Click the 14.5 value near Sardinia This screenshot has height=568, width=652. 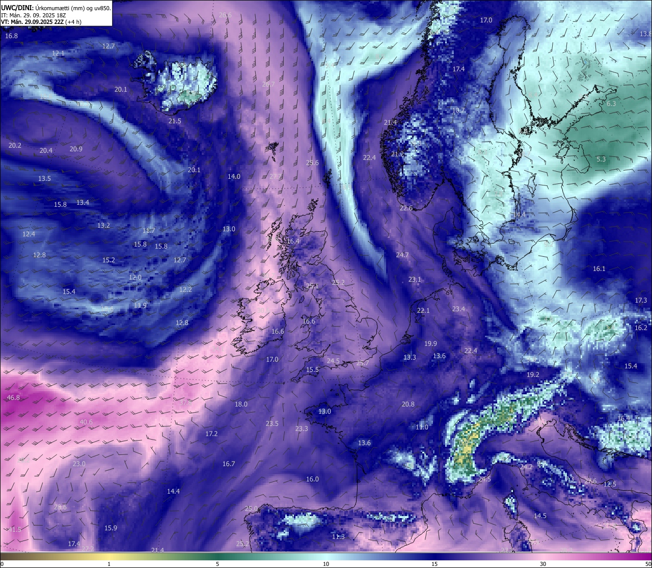click(540, 516)
